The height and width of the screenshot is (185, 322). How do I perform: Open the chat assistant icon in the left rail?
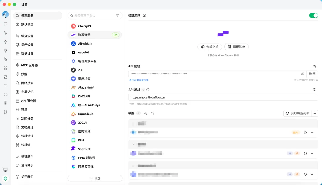click(x=5, y=24)
